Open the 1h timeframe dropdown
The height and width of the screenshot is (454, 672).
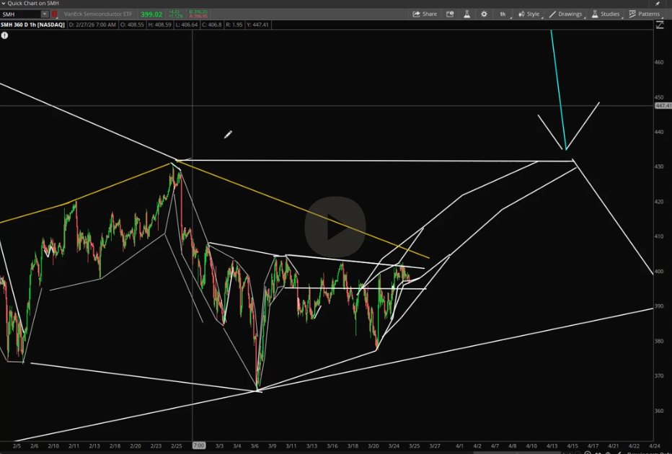point(503,14)
